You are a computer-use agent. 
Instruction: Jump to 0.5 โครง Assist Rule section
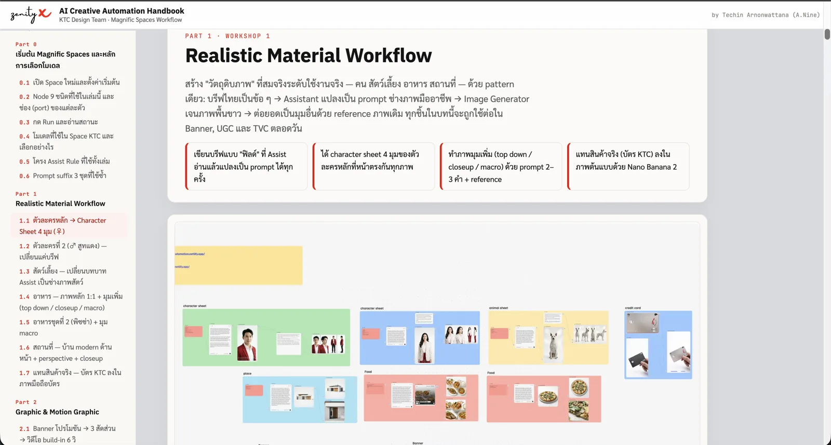tap(64, 161)
